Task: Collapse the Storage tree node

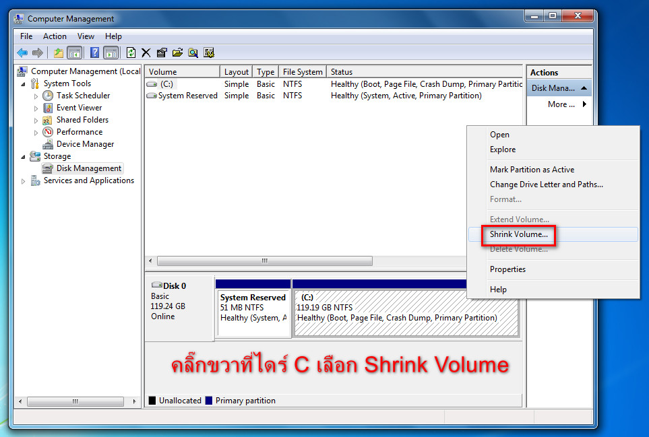Action: click(x=23, y=157)
